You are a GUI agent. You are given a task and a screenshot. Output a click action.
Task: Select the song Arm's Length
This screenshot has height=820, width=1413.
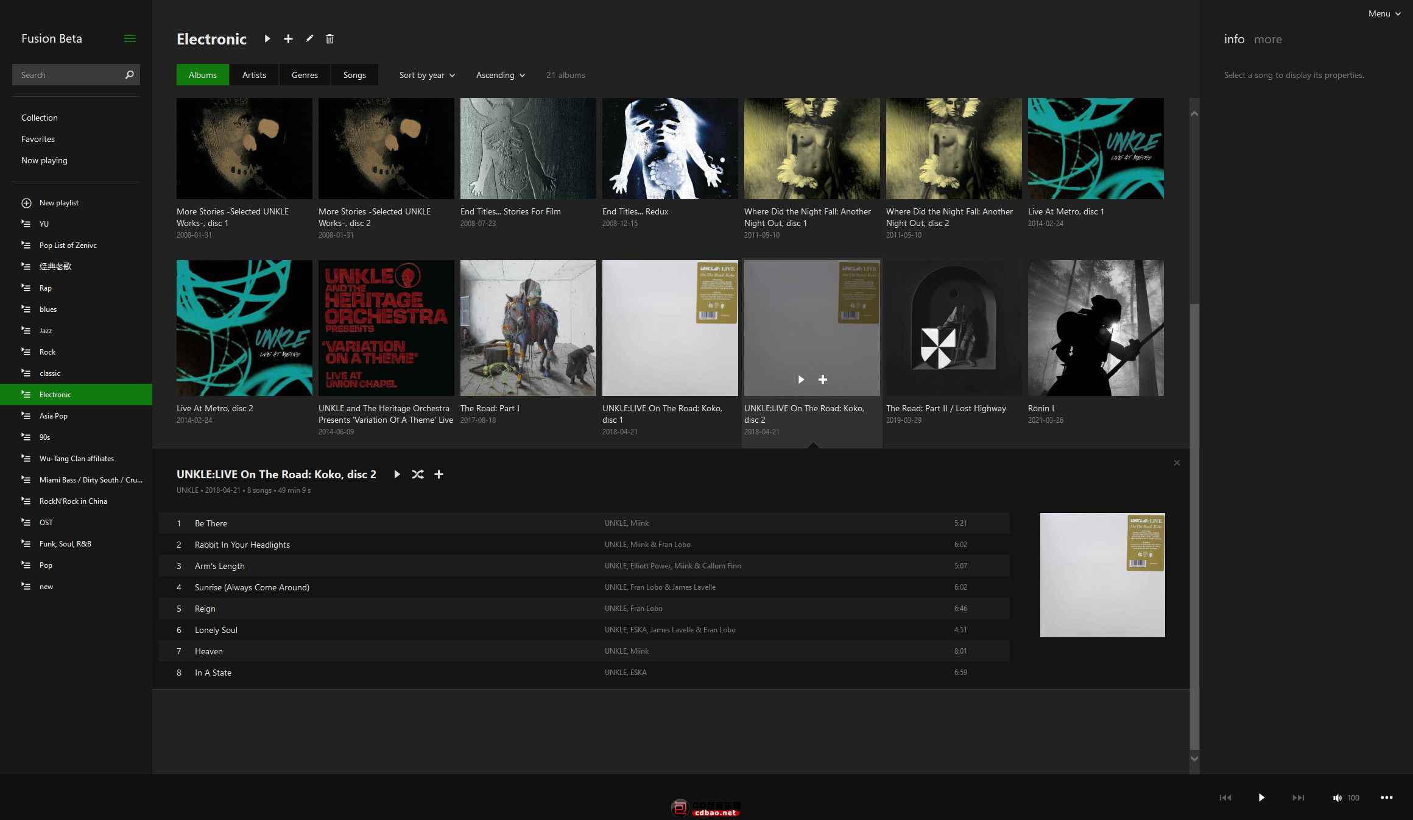pyautogui.click(x=584, y=566)
